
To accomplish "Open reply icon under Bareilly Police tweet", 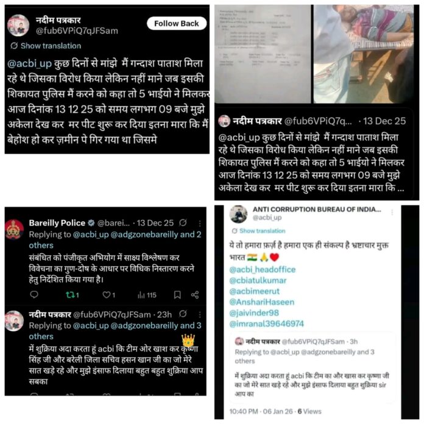I will click(34, 294).
